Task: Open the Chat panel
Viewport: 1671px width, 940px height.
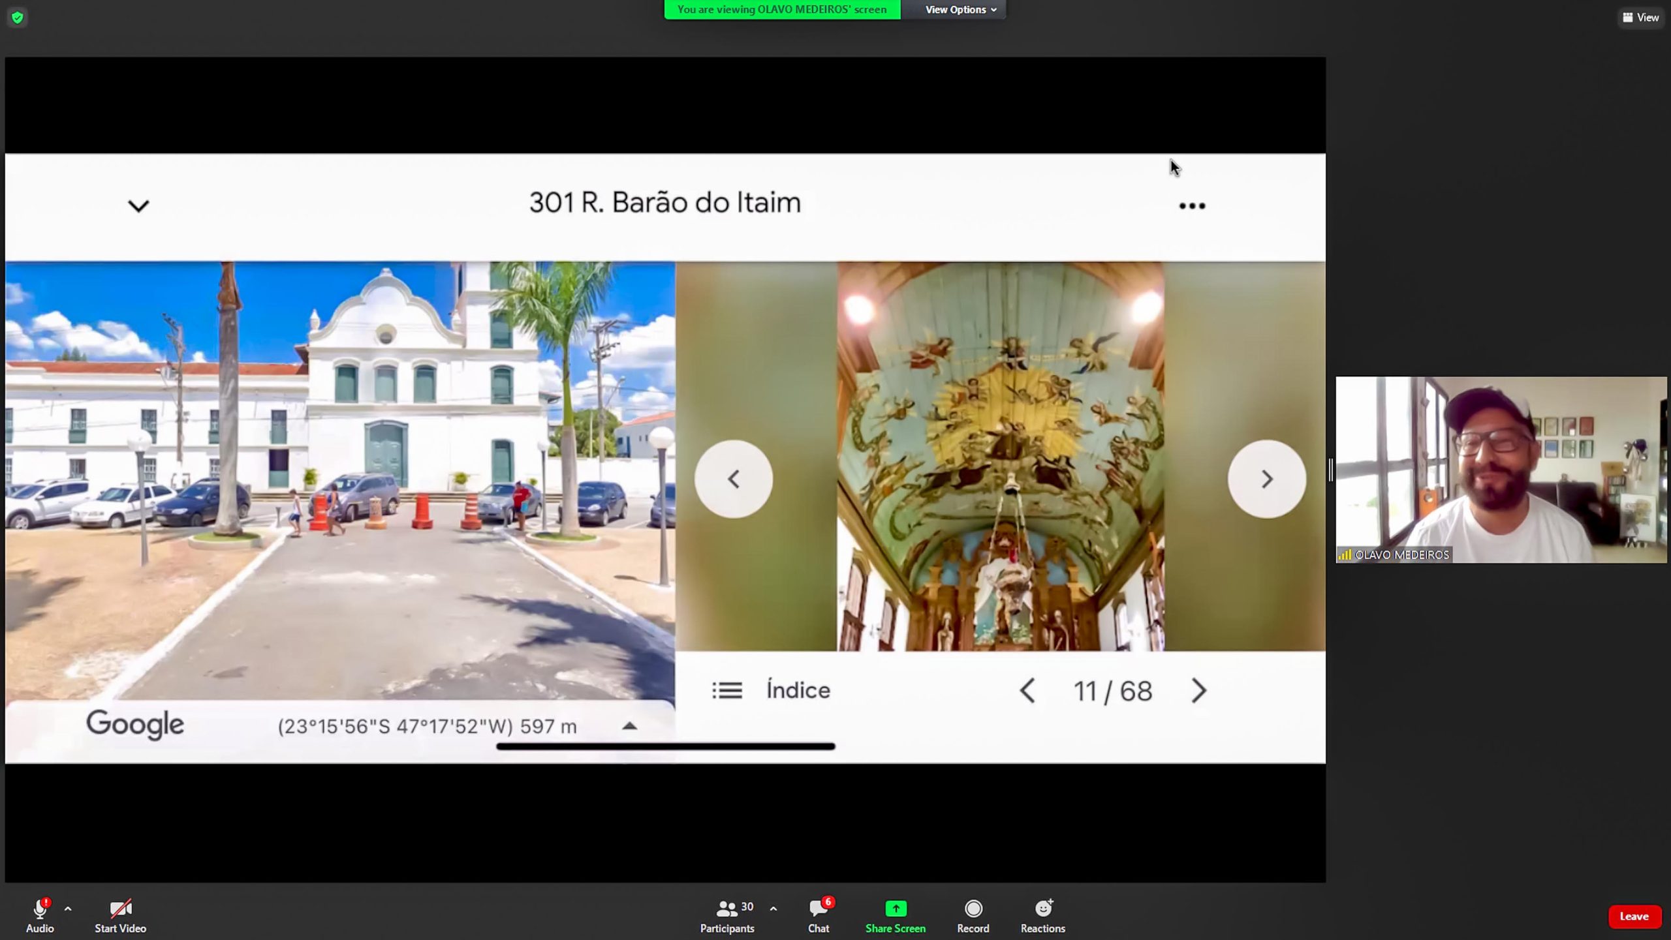Action: pyautogui.click(x=819, y=915)
